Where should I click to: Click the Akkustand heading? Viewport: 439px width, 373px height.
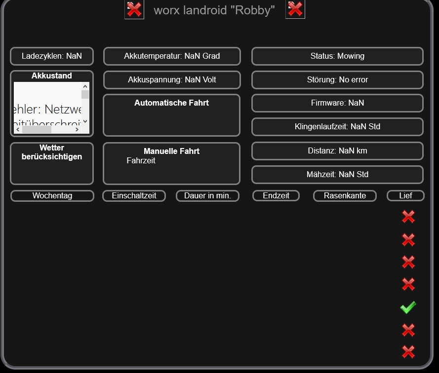pyautogui.click(x=52, y=75)
